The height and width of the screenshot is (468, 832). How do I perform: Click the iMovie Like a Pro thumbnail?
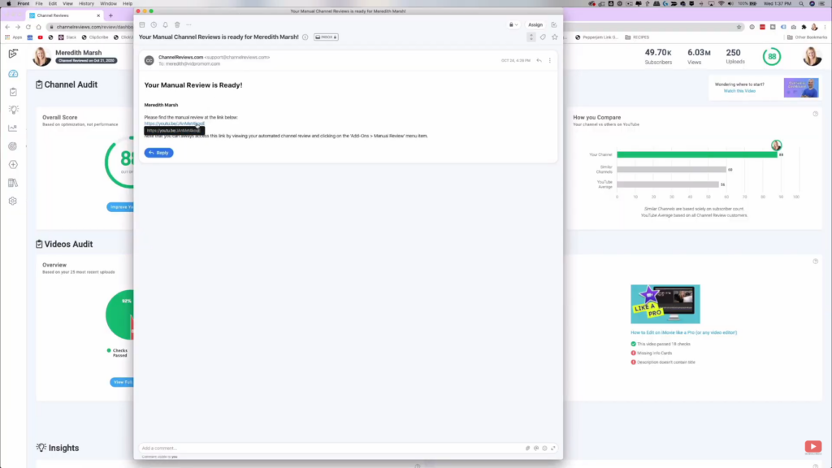(x=665, y=304)
